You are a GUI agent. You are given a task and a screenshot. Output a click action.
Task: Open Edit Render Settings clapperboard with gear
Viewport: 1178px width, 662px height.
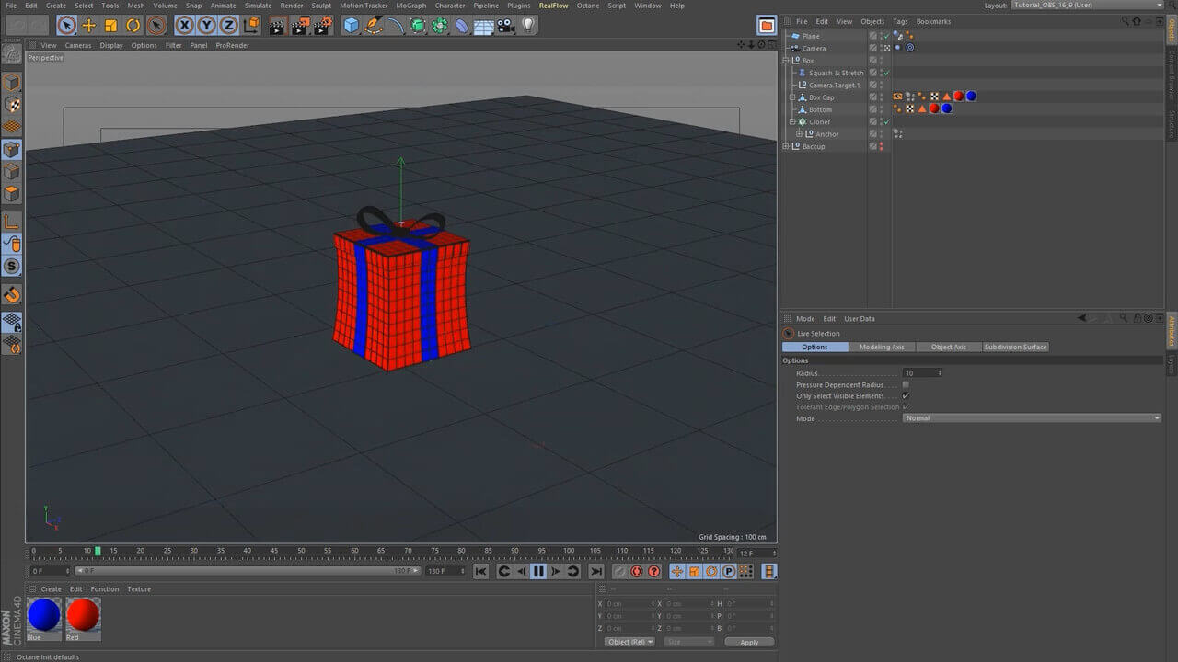click(322, 26)
